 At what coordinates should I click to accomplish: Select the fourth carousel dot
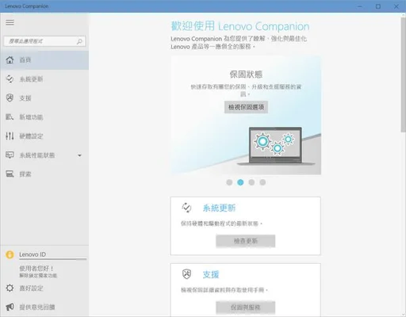coord(262,182)
